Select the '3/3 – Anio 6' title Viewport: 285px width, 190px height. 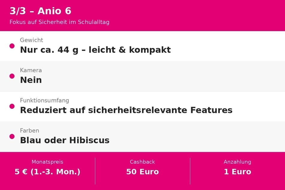40,11
